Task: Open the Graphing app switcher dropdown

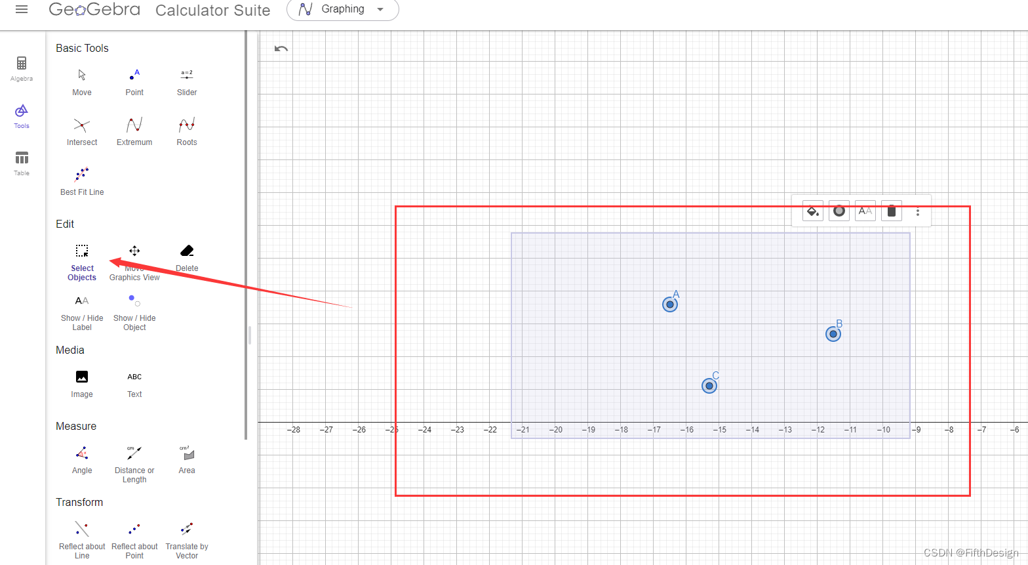Action: 343,9
